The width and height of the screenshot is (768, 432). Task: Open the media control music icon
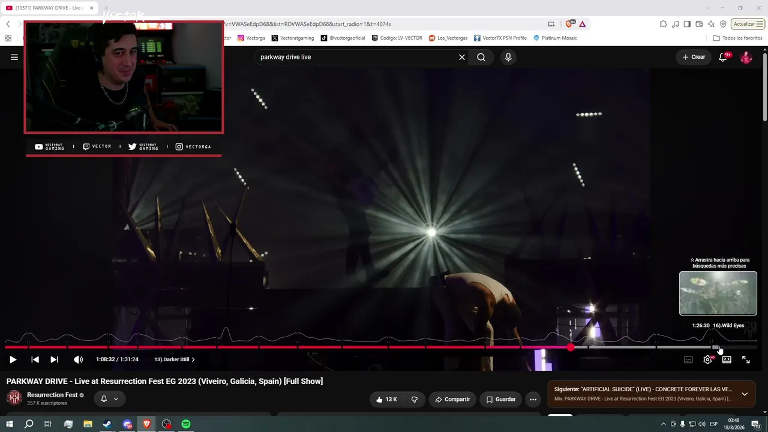(675, 24)
